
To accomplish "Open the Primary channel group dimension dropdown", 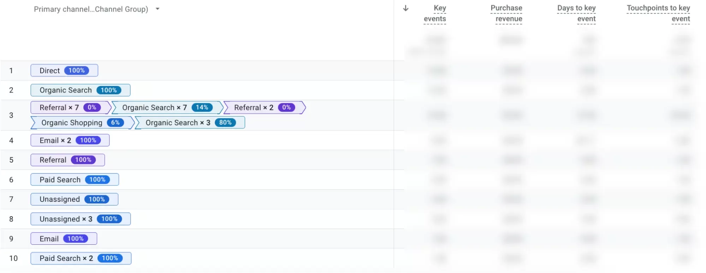I will point(96,9).
